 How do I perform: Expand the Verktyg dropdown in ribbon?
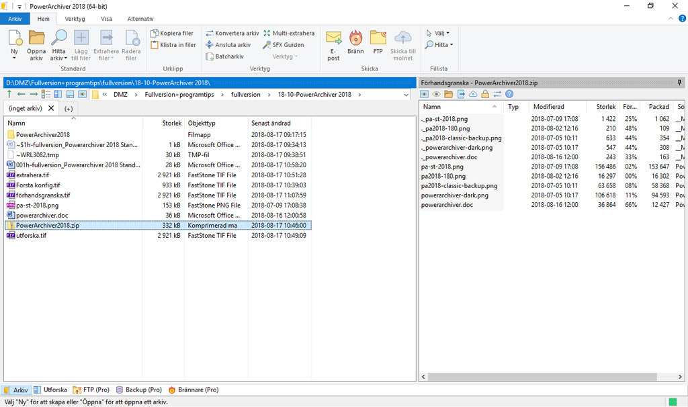coord(285,56)
